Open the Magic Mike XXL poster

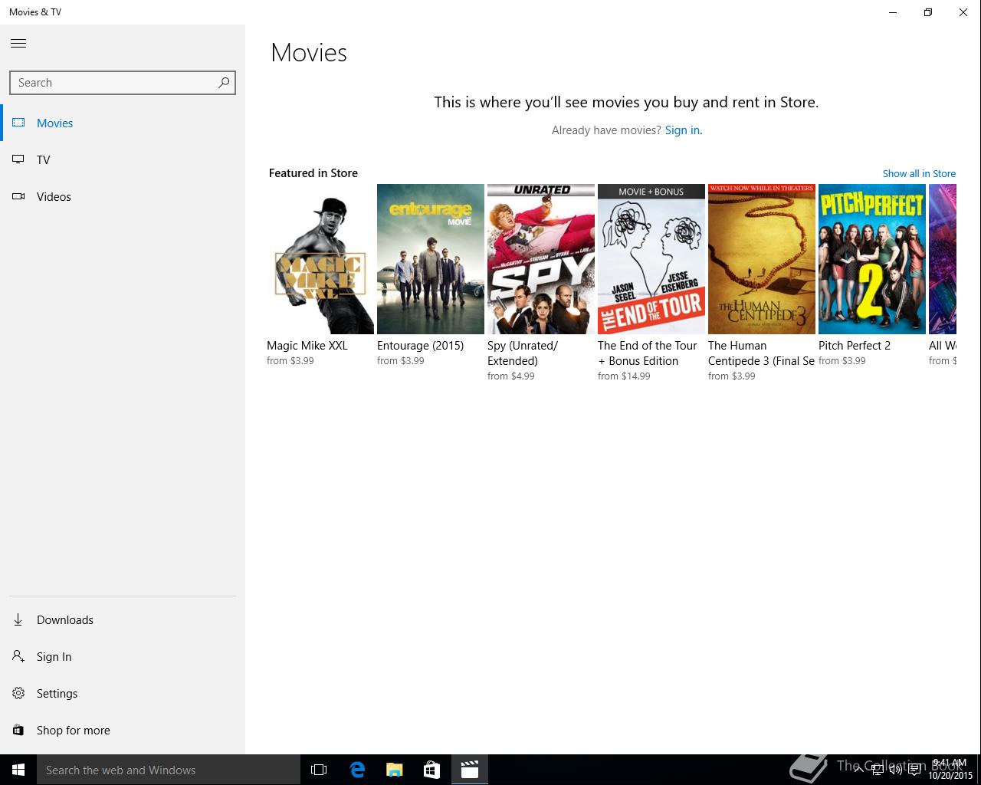click(320, 259)
